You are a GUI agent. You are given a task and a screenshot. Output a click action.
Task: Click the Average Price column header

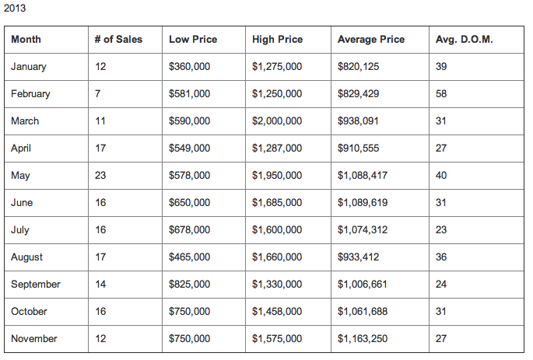point(371,39)
